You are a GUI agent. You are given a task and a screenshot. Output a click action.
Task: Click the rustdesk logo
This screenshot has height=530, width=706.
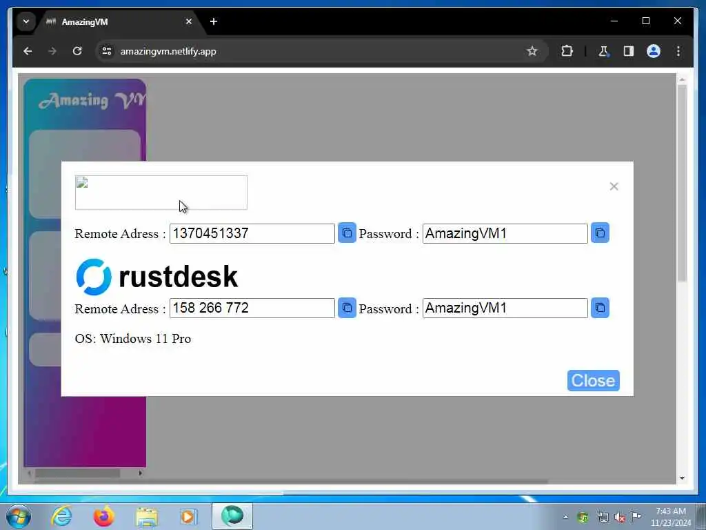(x=157, y=276)
